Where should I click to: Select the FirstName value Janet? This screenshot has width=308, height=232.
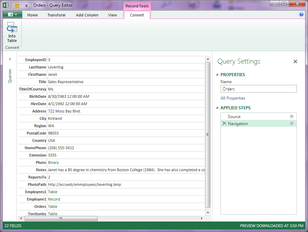click(52, 74)
